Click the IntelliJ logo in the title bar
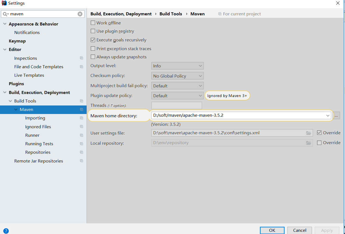Viewport: 345px width, 234px height. (x=4, y=3)
